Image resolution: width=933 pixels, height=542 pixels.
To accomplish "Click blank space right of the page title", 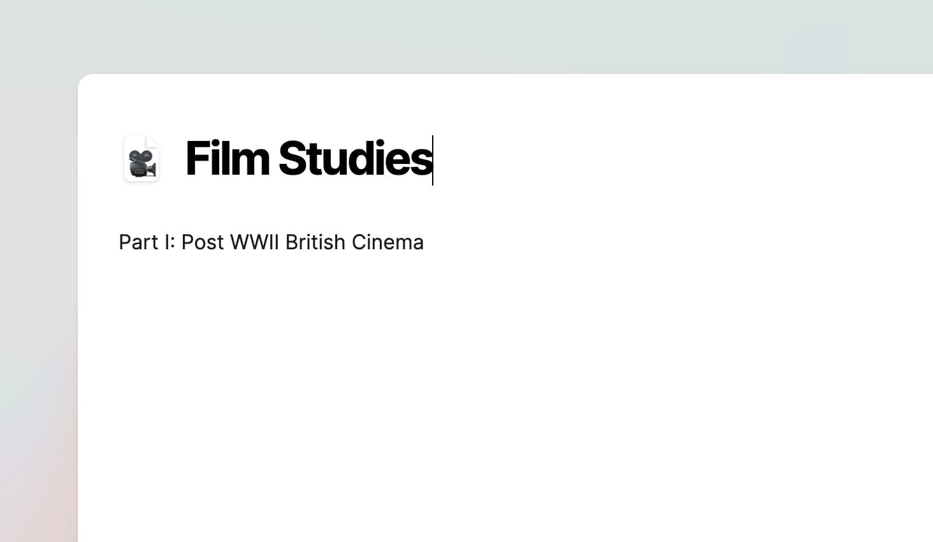I will point(637,159).
